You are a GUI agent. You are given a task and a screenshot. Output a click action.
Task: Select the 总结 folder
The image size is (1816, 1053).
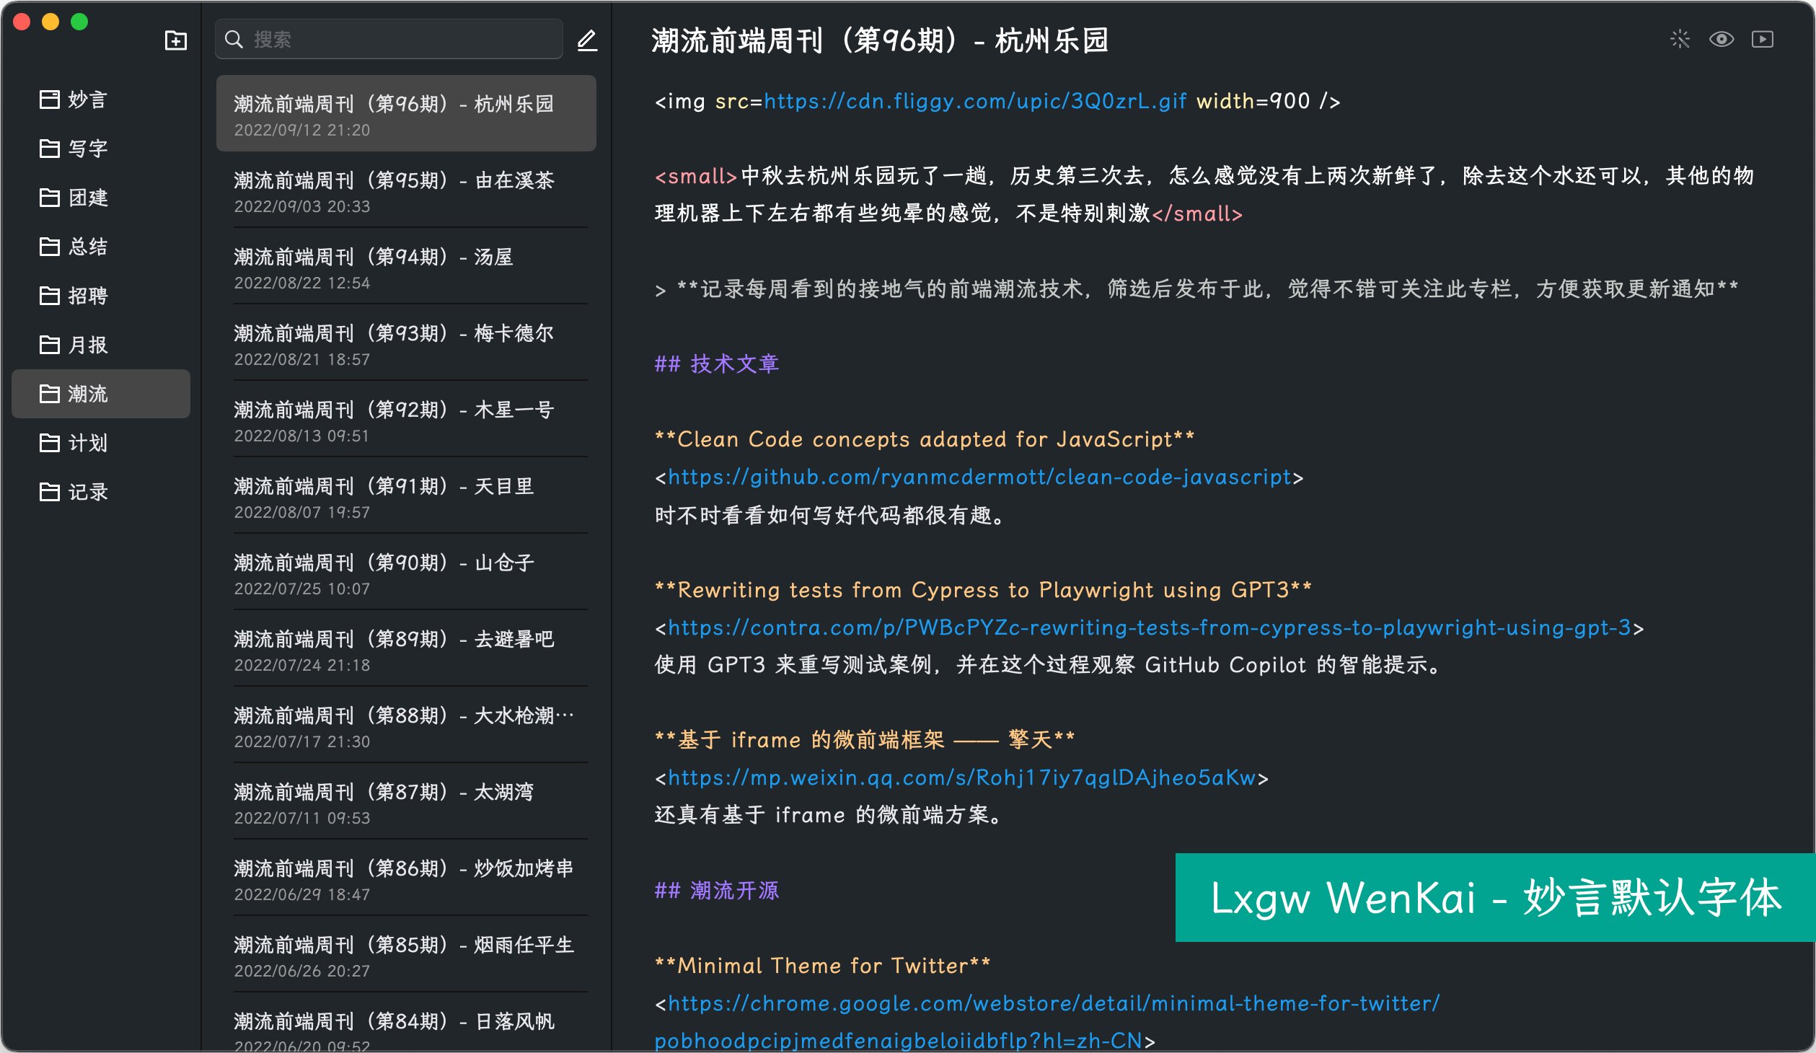pyautogui.click(x=88, y=247)
